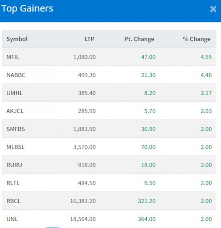This screenshot has height=228, width=221.
Task: Select the UNL symbol
Action: (11, 219)
